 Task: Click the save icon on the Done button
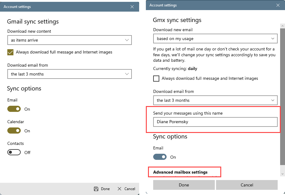tap(96, 189)
